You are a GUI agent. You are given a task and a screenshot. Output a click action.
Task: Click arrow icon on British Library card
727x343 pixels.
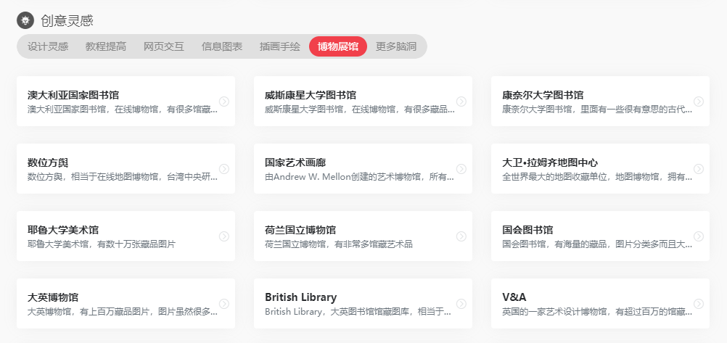point(461,304)
